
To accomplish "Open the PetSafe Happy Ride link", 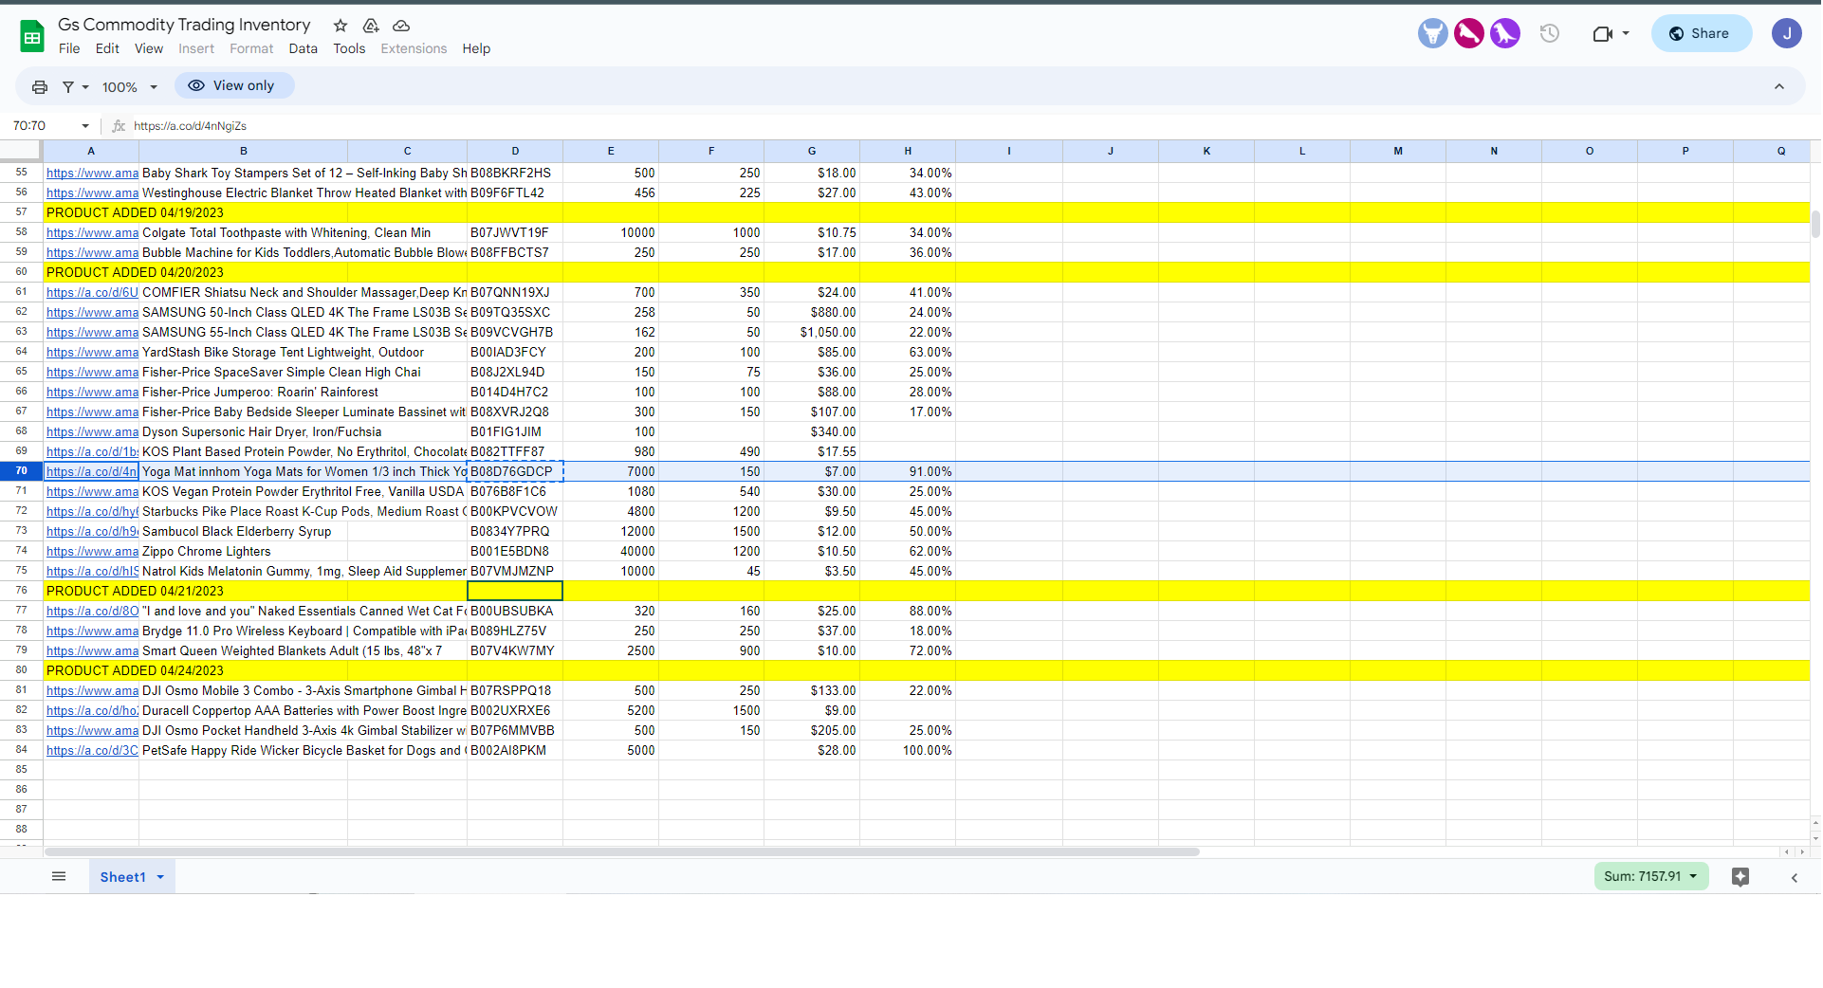I will [x=92, y=751].
